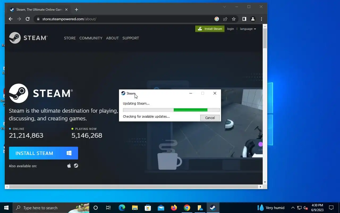Show hidden system tray icons
This screenshot has height=213, width=340.
[293, 208]
